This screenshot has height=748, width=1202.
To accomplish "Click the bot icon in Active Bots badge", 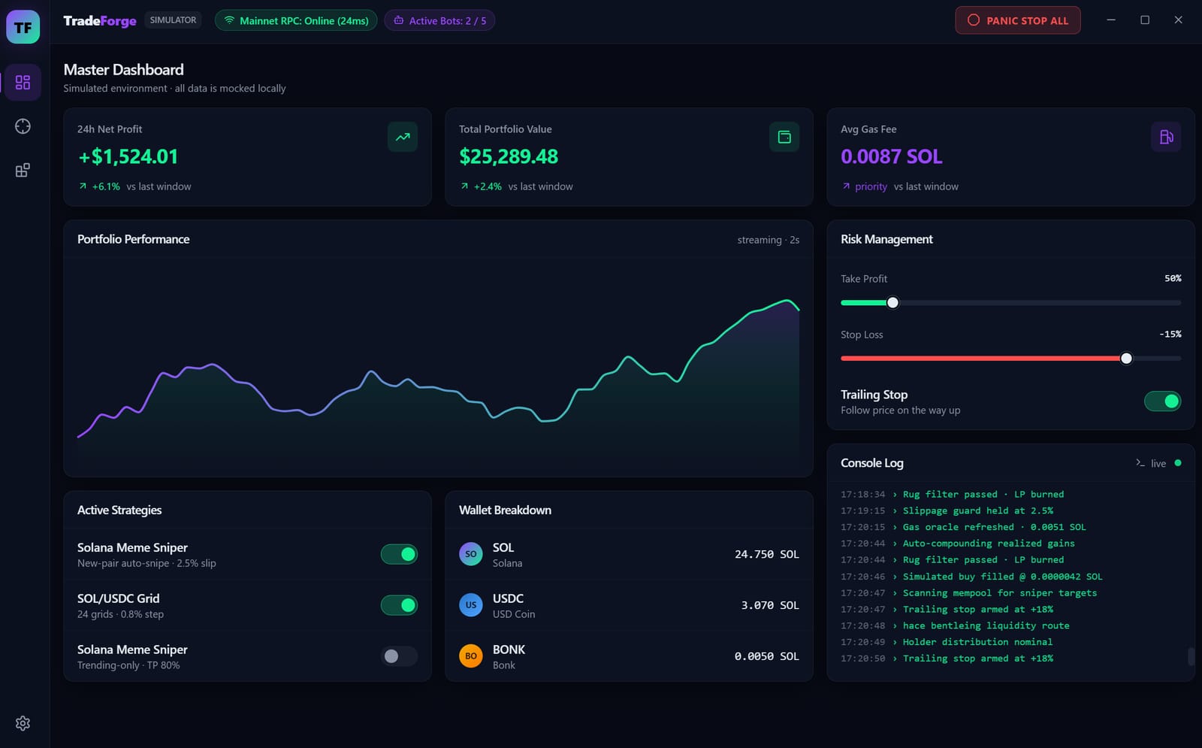I will click(399, 20).
